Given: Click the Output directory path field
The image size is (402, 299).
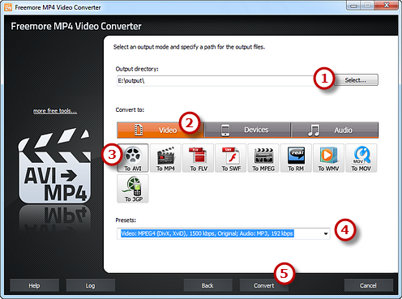Looking at the screenshot, I should point(216,81).
